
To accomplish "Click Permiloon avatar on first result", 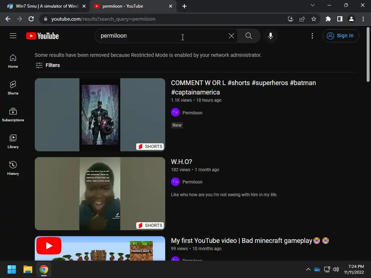I will (x=175, y=112).
